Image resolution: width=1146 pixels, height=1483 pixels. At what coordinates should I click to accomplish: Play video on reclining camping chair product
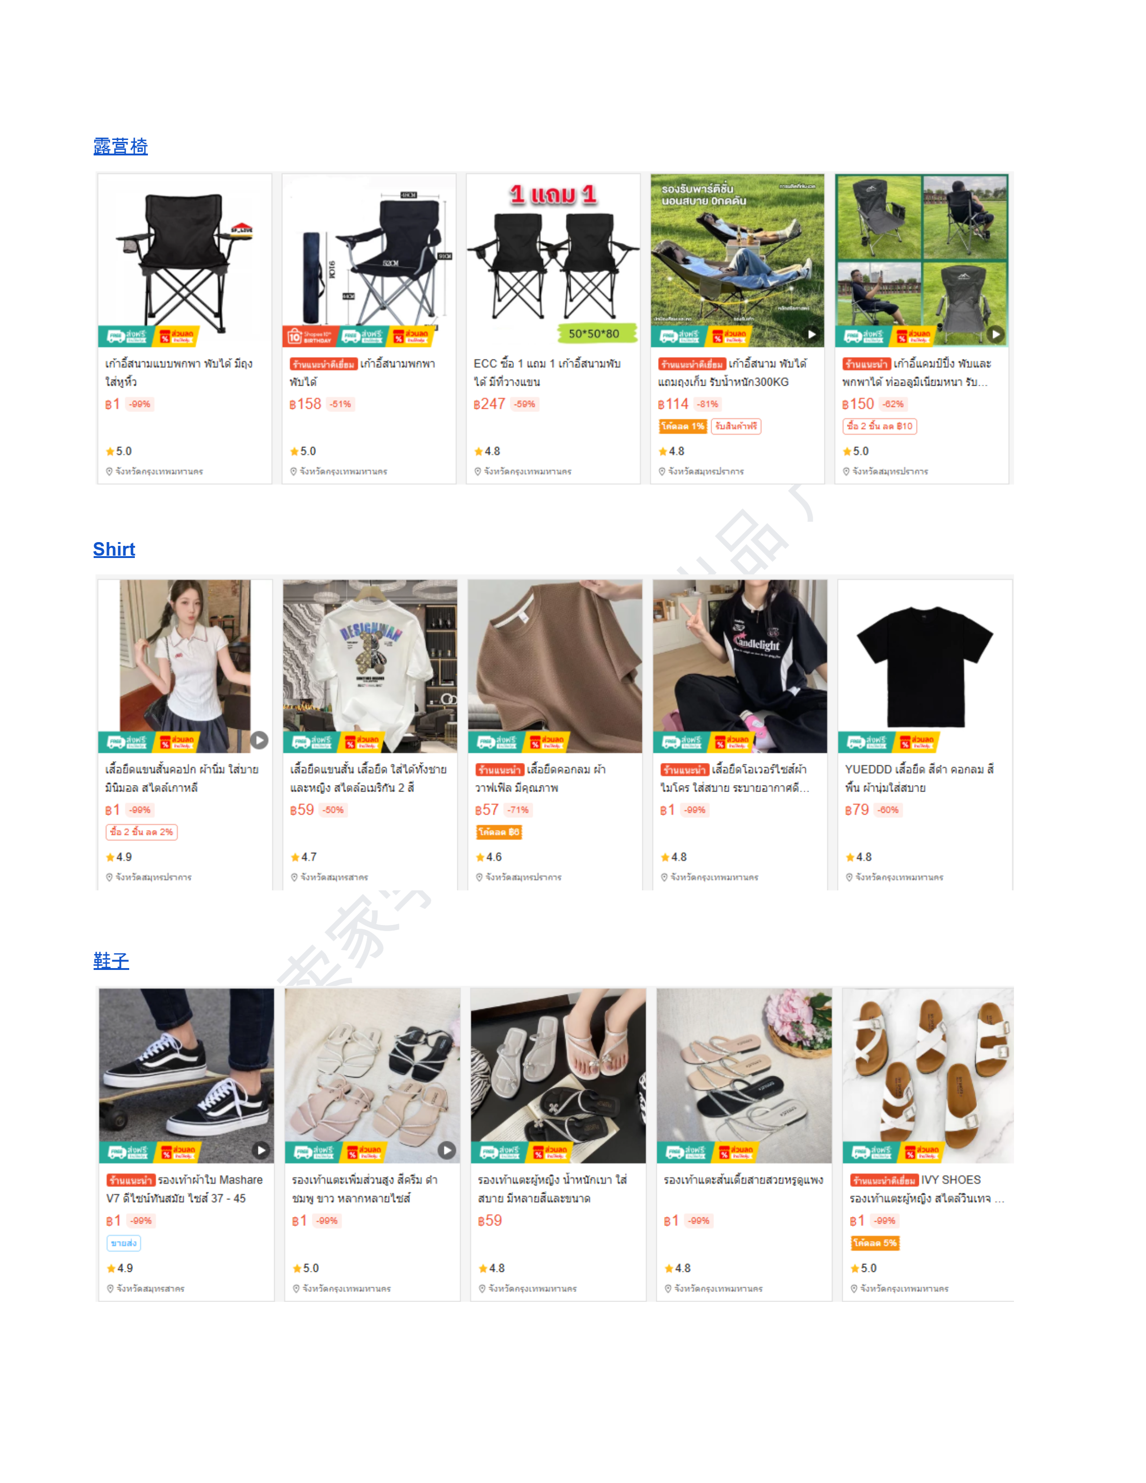pyautogui.click(x=812, y=334)
